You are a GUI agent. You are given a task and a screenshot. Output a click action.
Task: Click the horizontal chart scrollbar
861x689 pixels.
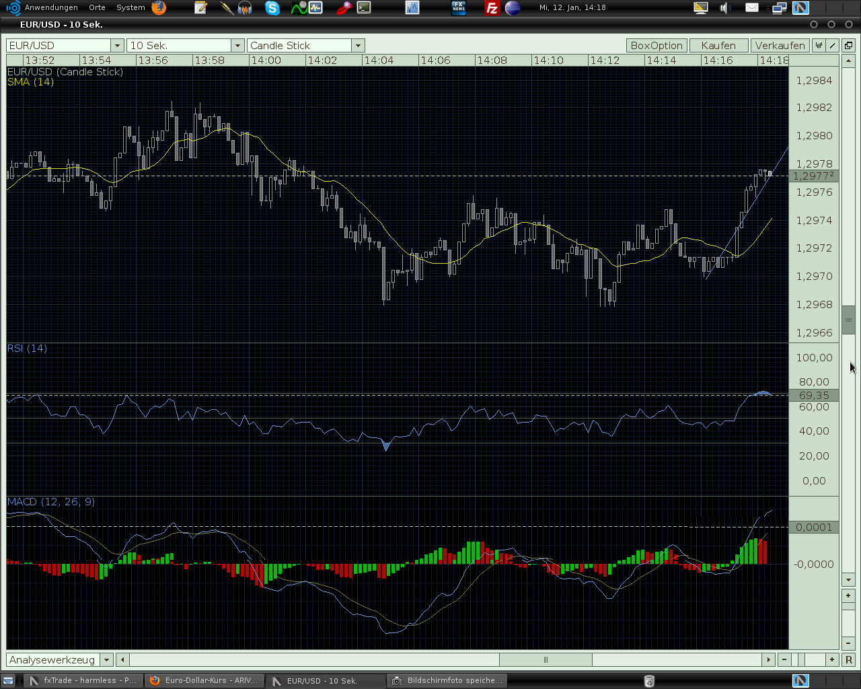pyautogui.click(x=545, y=659)
